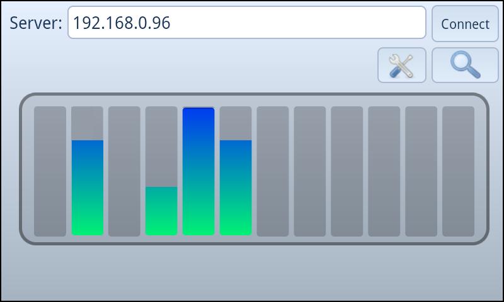Click the fifth bar, filled completely
The width and height of the screenshot is (504, 302).
[198, 171]
